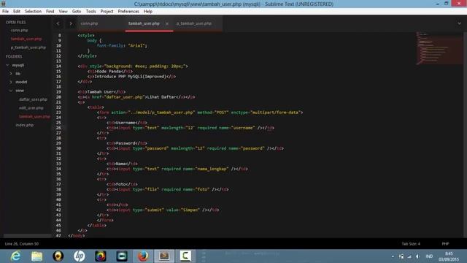Image resolution: width=467 pixels, height=263 pixels.
Task: Click the volume icon in the system tray
Action: [417, 256]
